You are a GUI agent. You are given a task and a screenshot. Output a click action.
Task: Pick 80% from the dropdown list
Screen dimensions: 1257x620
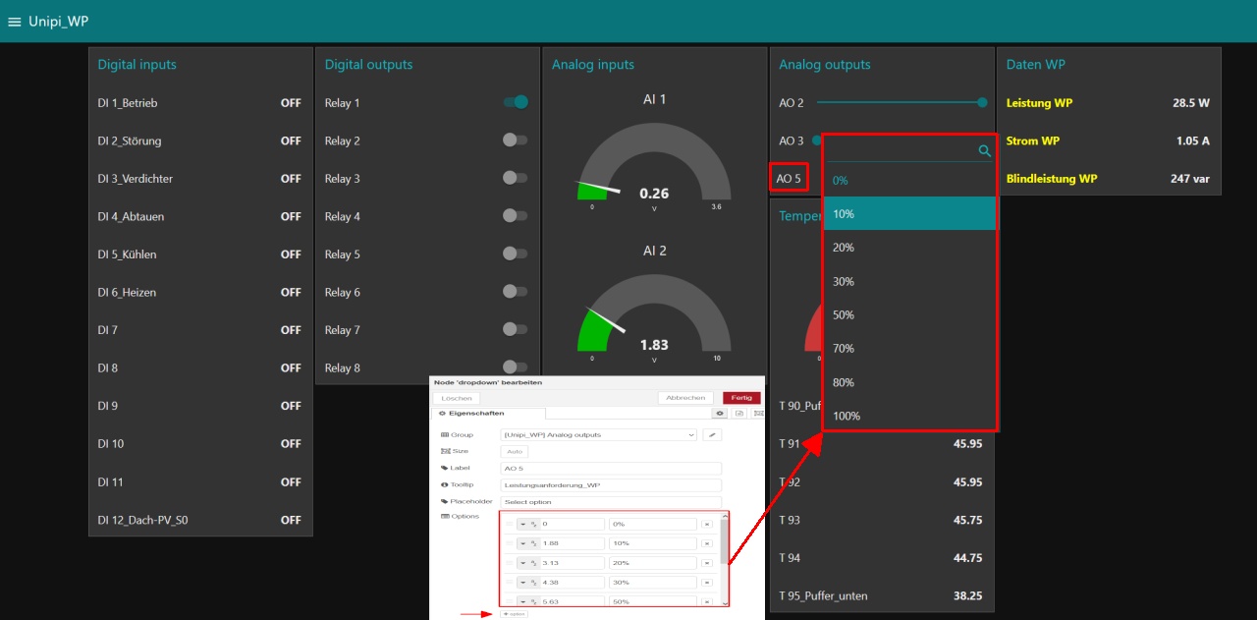click(910, 382)
